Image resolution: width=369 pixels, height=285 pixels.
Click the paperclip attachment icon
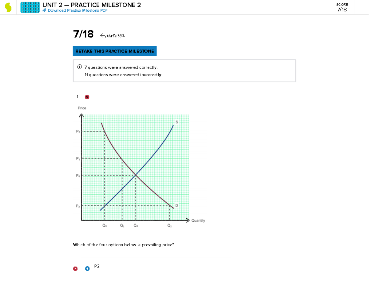[44, 10]
